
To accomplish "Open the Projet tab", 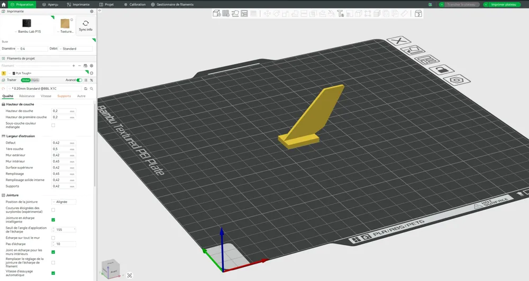I will point(106,4).
